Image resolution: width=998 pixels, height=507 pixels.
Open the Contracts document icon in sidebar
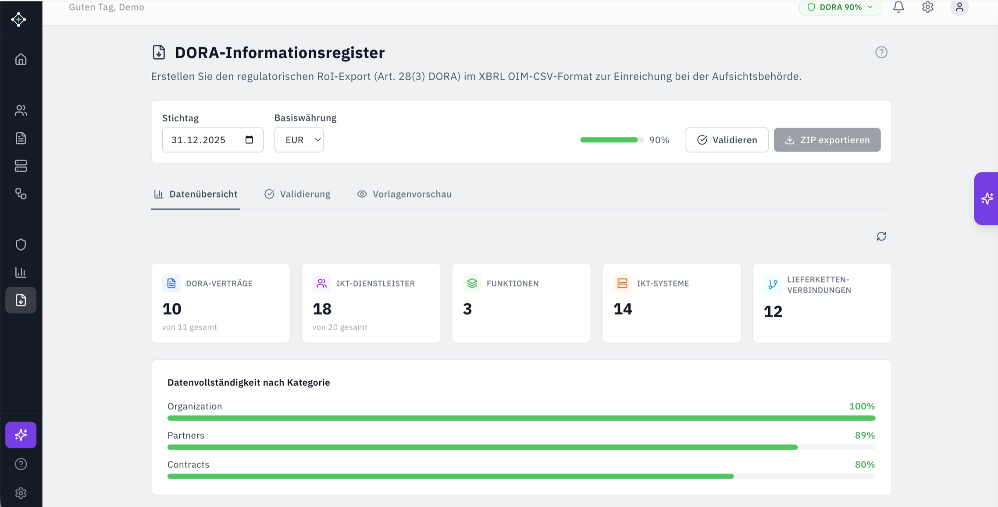[x=21, y=138]
